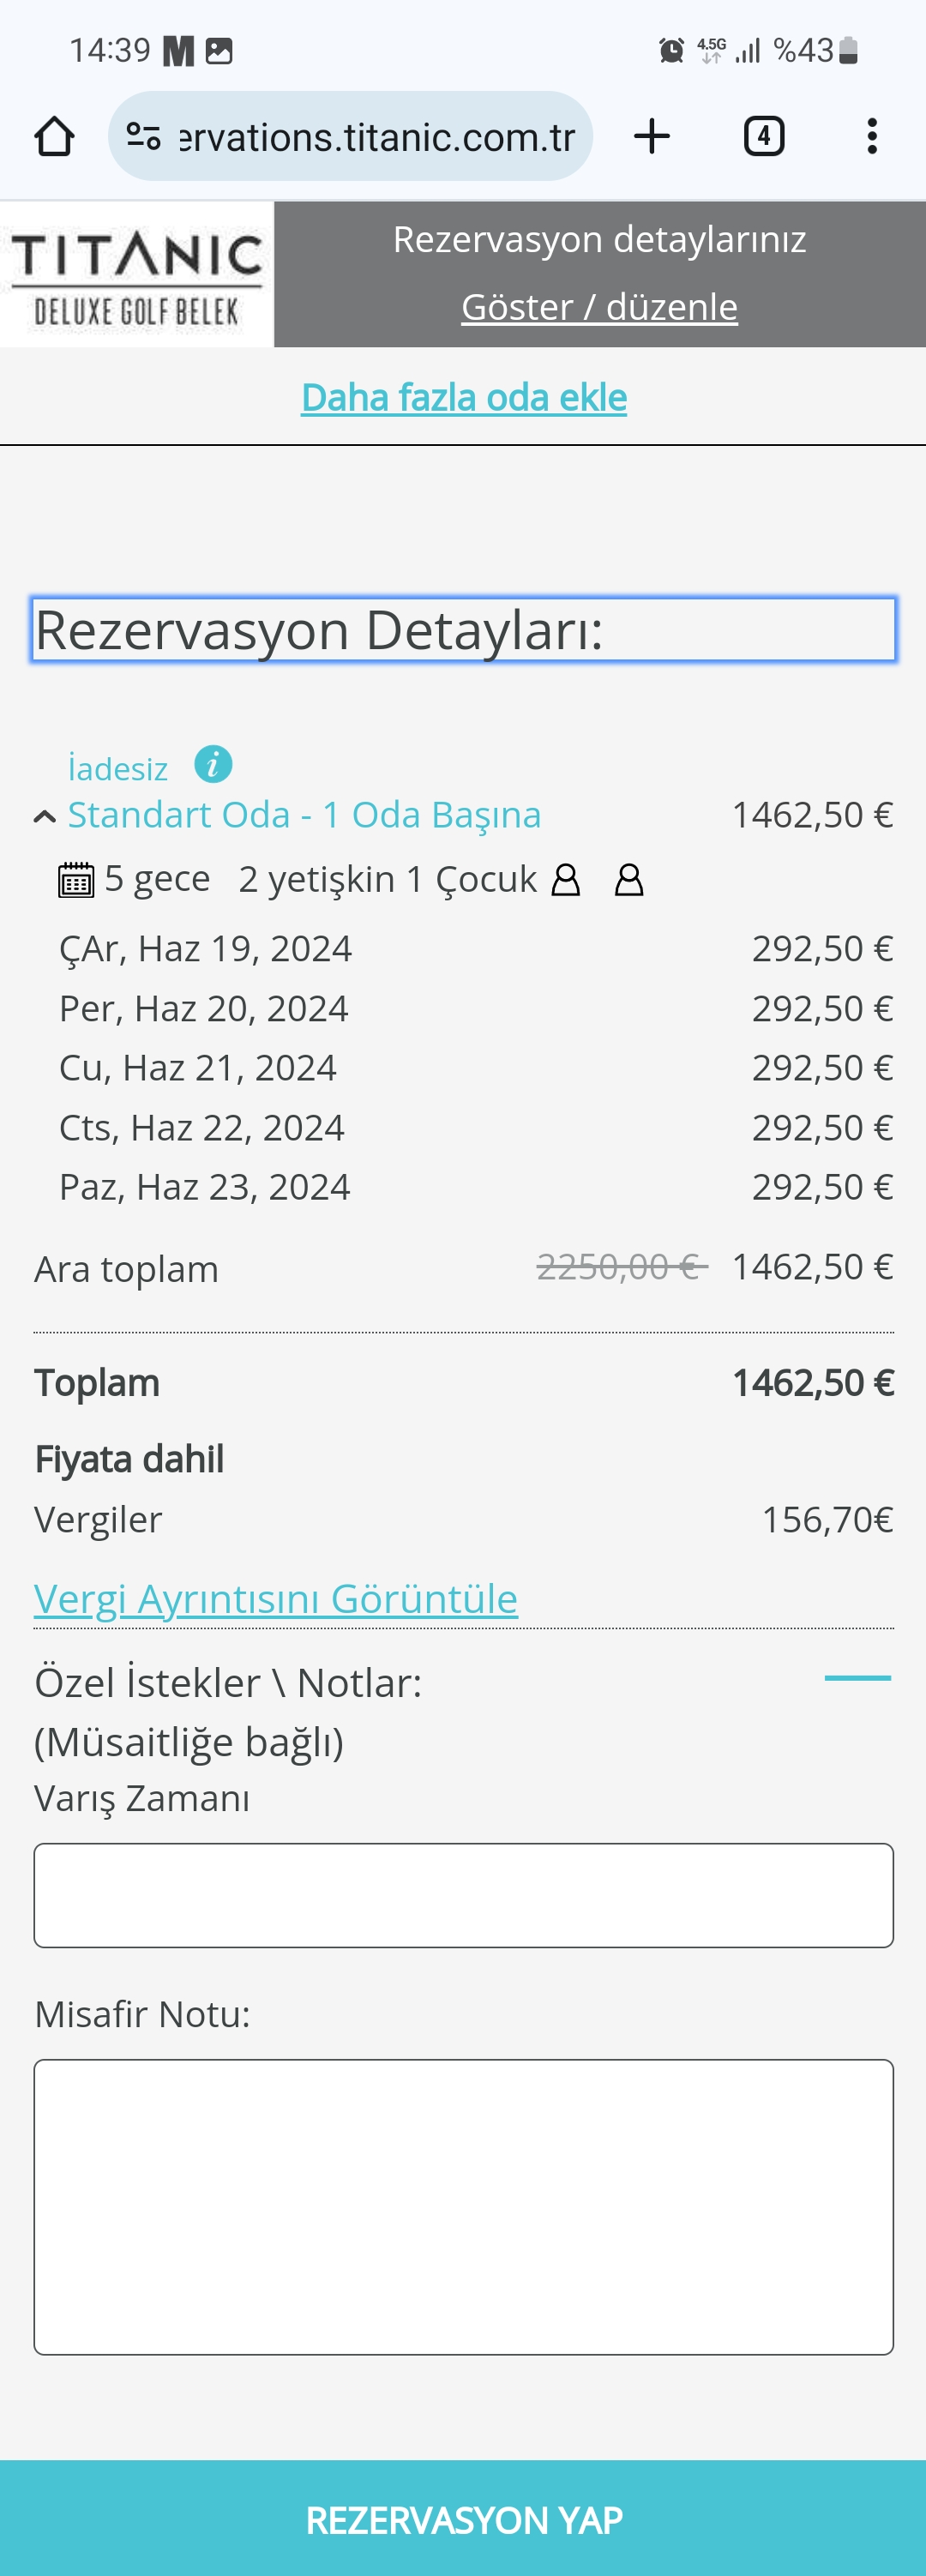This screenshot has width=926, height=2576.
Task: Collapse Özel İstekler section with the dash
Action: coord(857,1678)
